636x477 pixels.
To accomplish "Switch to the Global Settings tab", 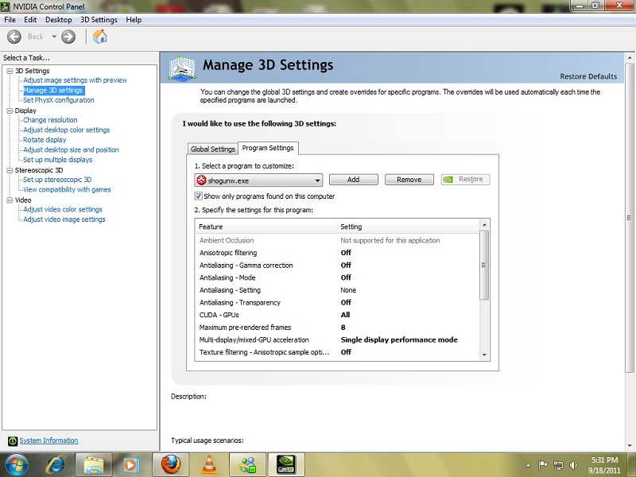I will 212,149.
